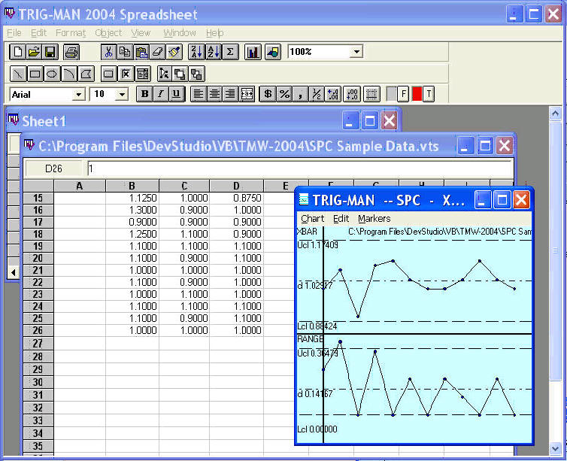Viewport: 567px width, 461px height.
Task: Select the format painter brush icon
Action: (x=174, y=52)
